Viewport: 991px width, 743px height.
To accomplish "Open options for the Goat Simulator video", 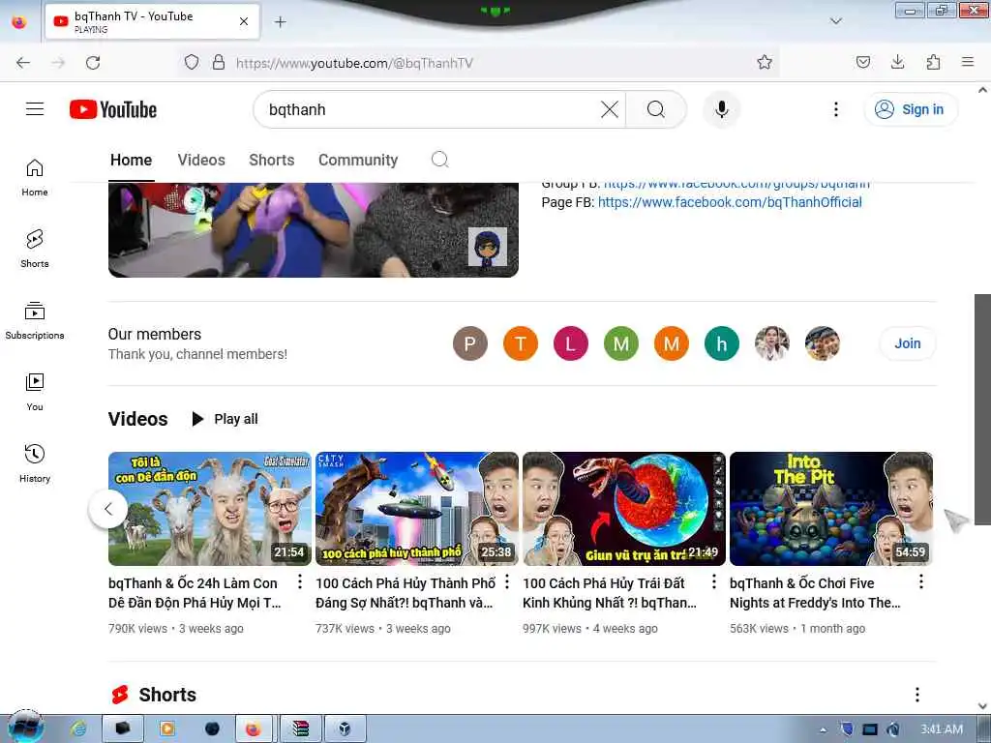I will 300,581.
